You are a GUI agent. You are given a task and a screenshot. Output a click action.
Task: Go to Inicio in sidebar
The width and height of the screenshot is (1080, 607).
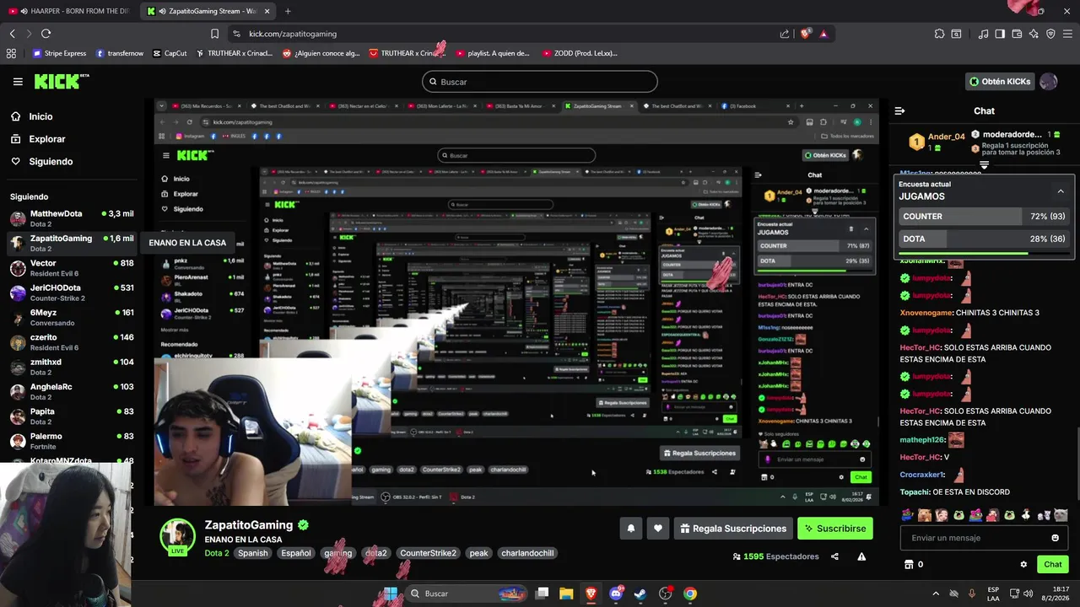pyautogui.click(x=41, y=116)
